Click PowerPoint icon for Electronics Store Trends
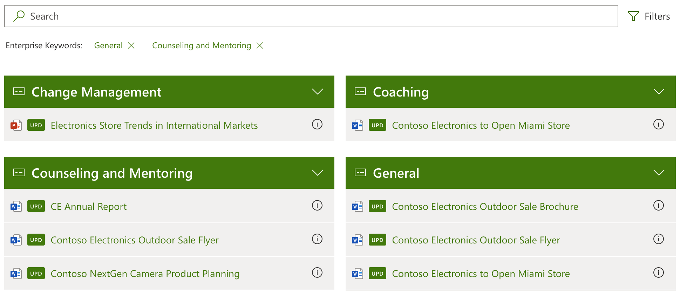680x291 pixels. [16, 125]
